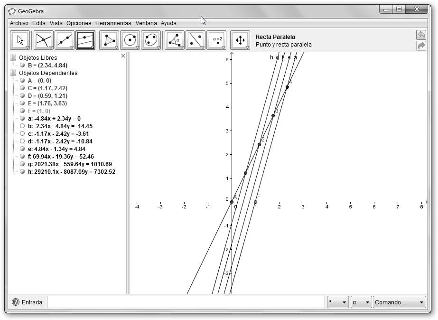
Task: Select the Intersect/Point tool
Action: pos(44,40)
